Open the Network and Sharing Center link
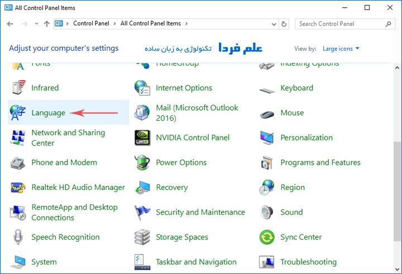 click(68, 138)
